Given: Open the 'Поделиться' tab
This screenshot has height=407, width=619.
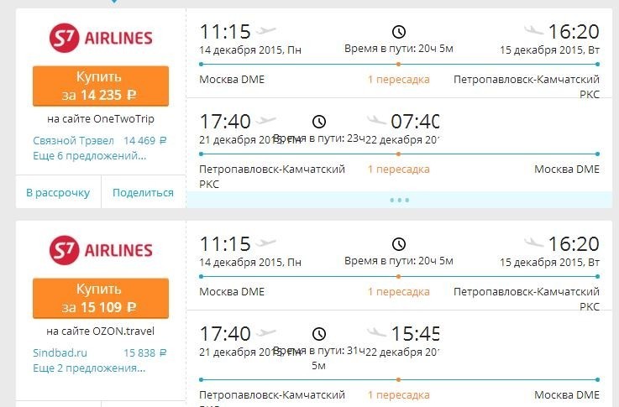Looking at the screenshot, I should [x=143, y=192].
